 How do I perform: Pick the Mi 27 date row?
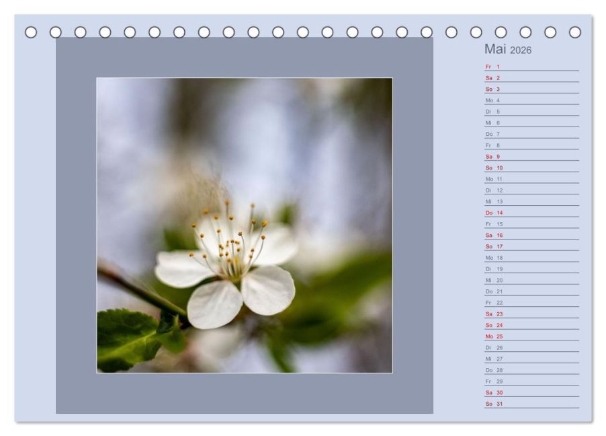click(531, 359)
